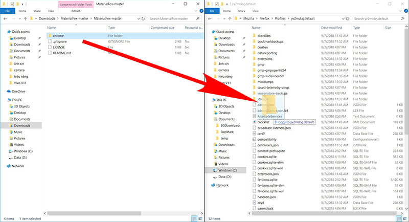Open Help in the left window ribbon

click(x=201, y=11)
